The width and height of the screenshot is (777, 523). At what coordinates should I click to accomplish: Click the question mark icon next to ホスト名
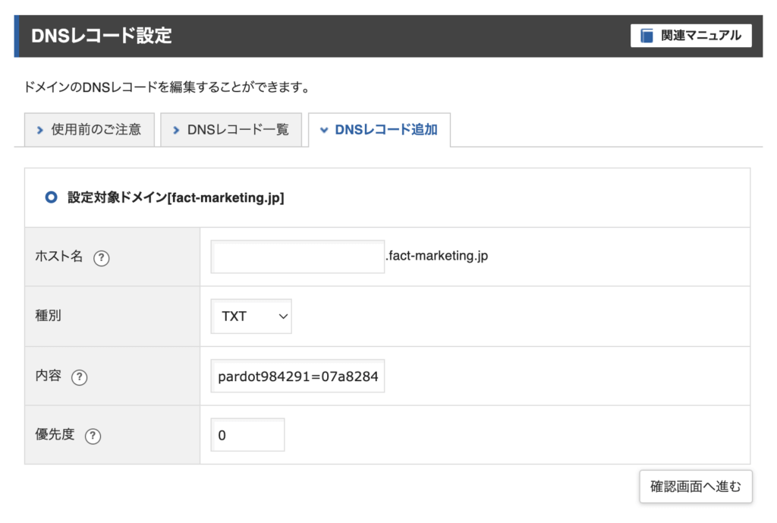click(x=101, y=258)
